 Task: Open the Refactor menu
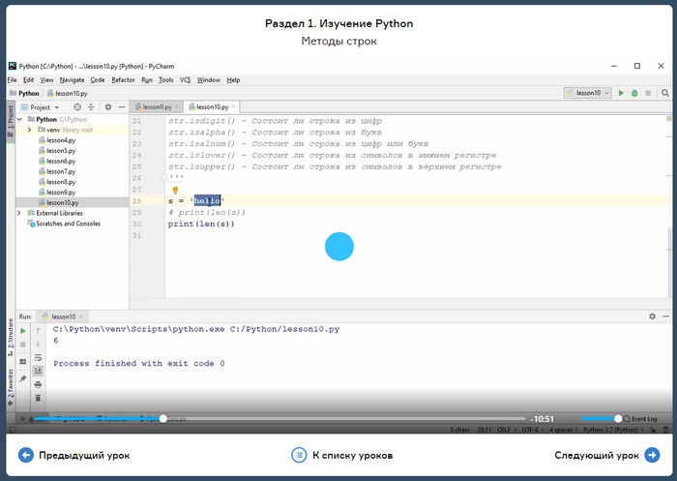click(123, 80)
